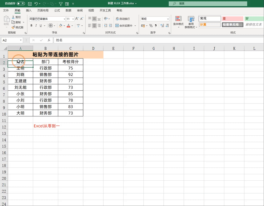Click the Save icon in title bar

pos(30,4)
